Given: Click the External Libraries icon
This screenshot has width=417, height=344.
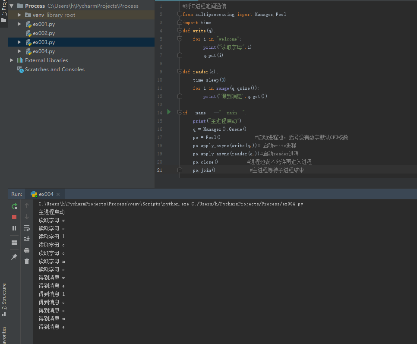Looking at the screenshot, I should (x=20, y=60).
